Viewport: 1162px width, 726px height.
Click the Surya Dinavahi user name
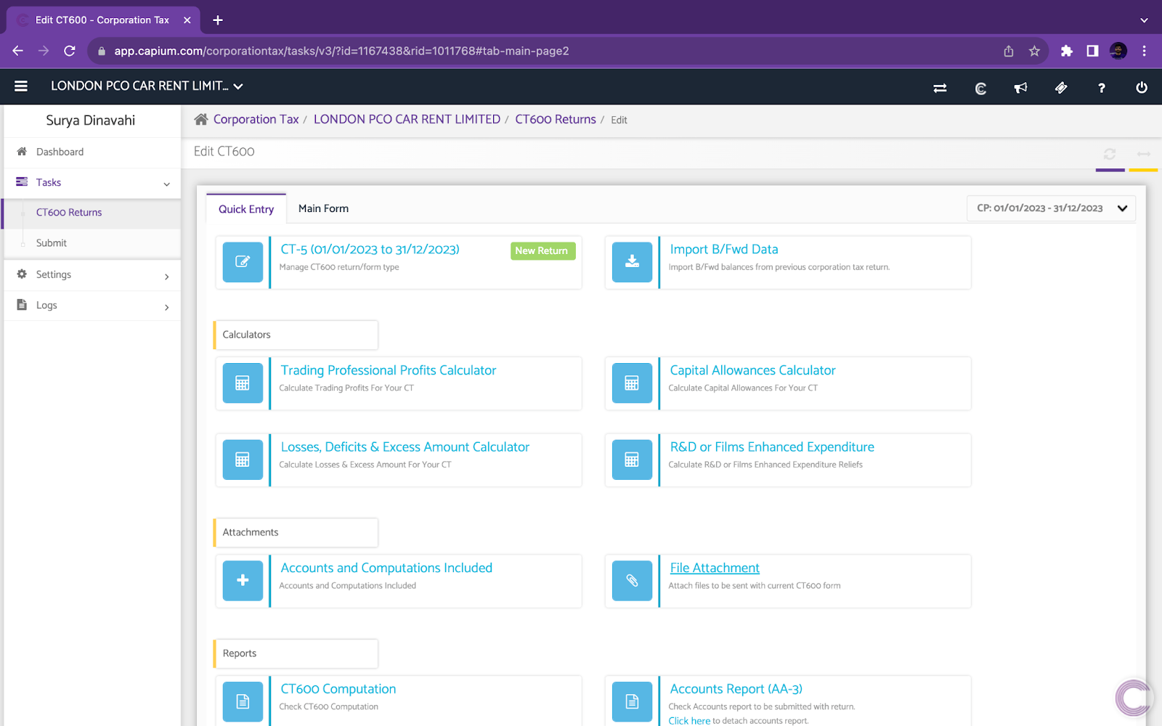pyautogui.click(x=91, y=121)
